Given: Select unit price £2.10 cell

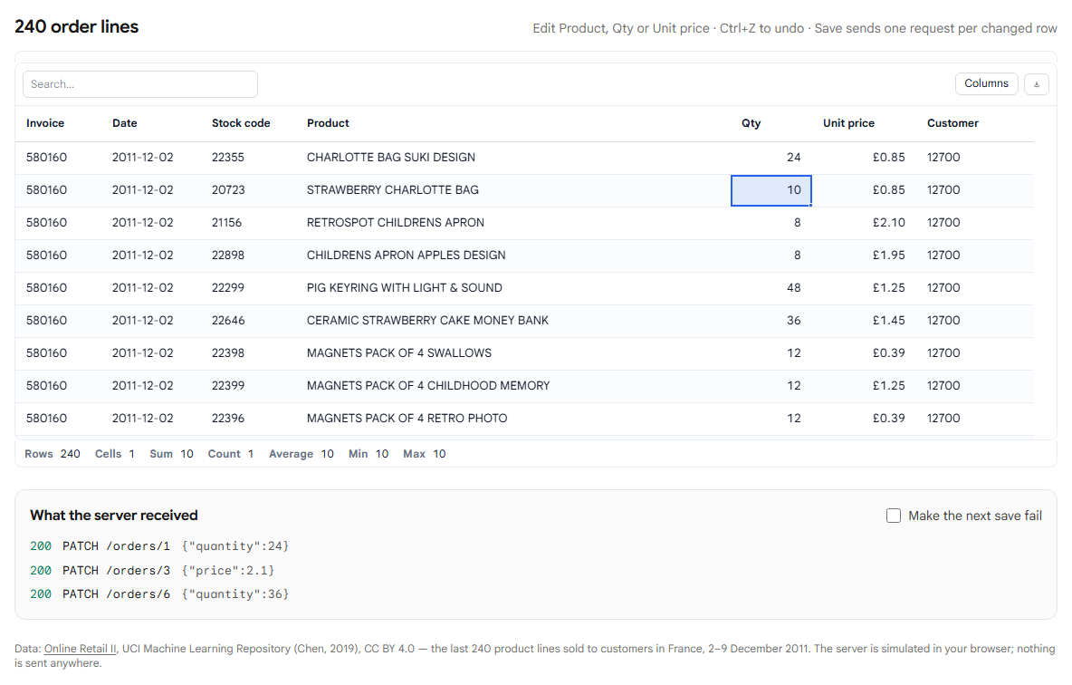Looking at the screenshot, I should 864,223.
